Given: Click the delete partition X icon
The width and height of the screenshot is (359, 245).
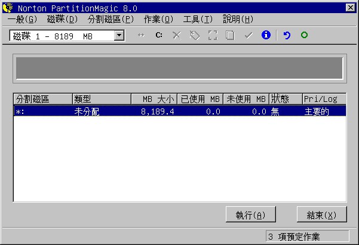Looking at the screenshot, I should [177, 35].
